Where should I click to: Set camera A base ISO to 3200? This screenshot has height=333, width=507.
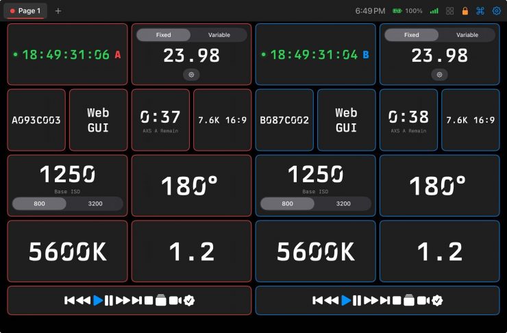click(x=95, y=203)
